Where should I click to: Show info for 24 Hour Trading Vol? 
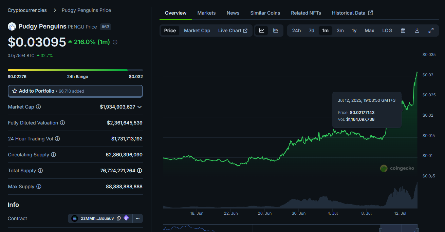click(57, 139)
